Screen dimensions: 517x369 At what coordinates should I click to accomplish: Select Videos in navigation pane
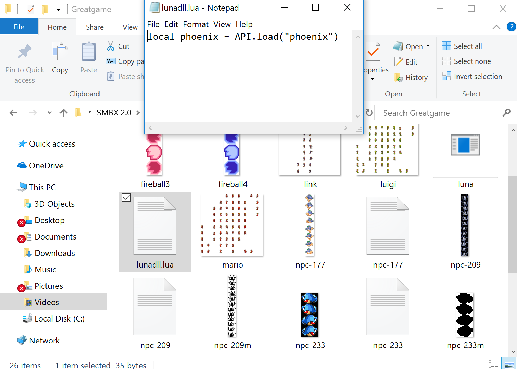tap(53, 302)
